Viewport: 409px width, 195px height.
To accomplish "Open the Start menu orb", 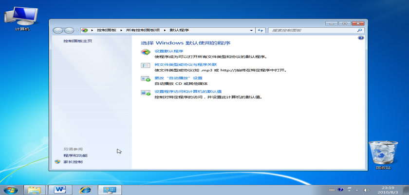I will 11,190.
